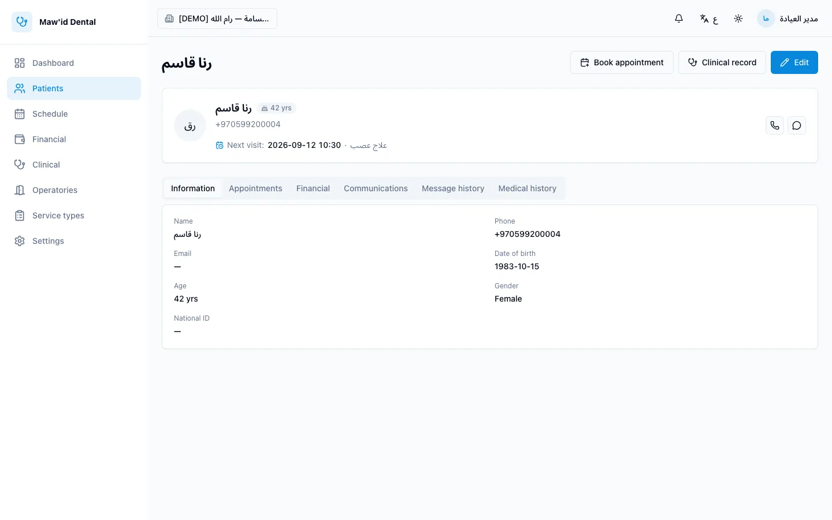Click the calendar icon beside Next visit

pos(220,145)
